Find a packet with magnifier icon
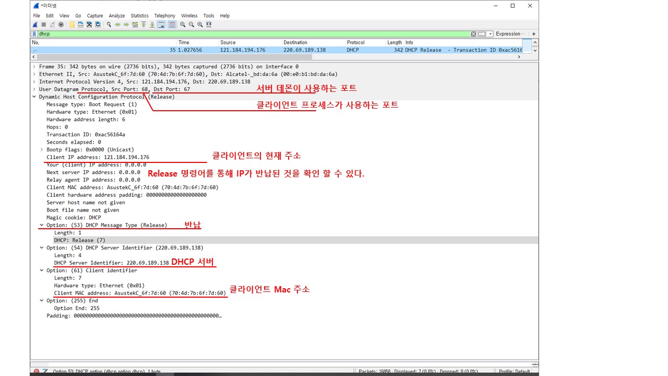Image resolution: width=668 pixels, height=376 pixels. (109, 25)
